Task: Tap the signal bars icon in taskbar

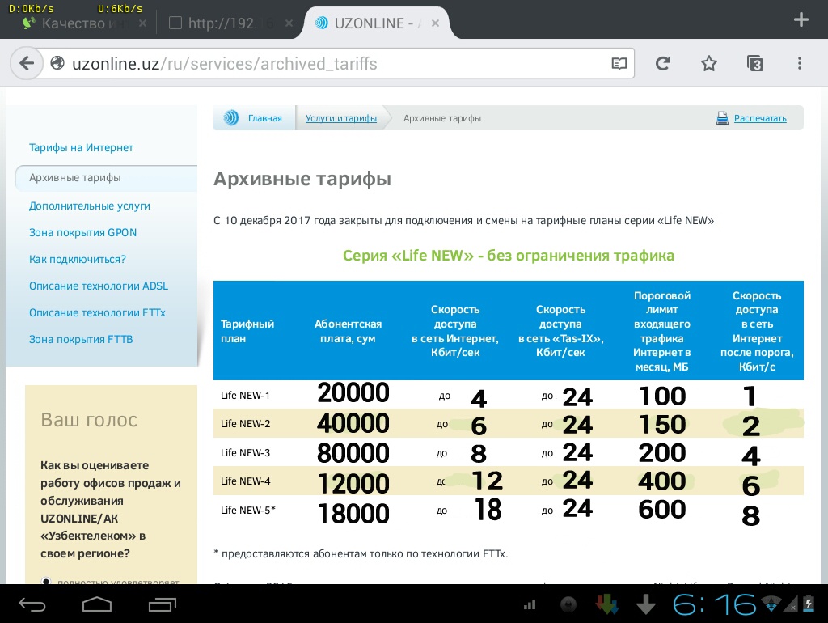Action: tap(530, 605)
